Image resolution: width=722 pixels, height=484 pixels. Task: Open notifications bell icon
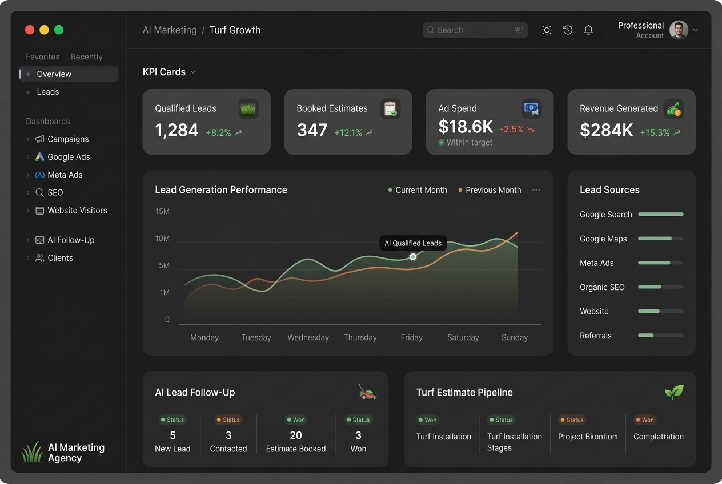(588, 30)
